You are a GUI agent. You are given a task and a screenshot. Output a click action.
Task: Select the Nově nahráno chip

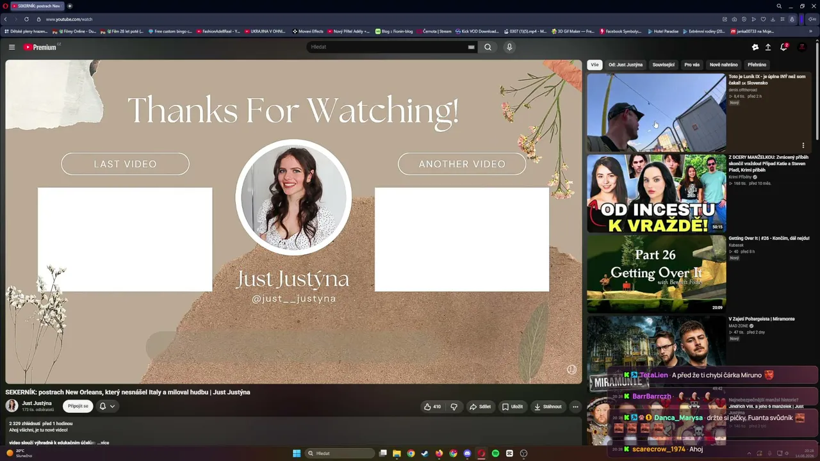pos(723,65)
